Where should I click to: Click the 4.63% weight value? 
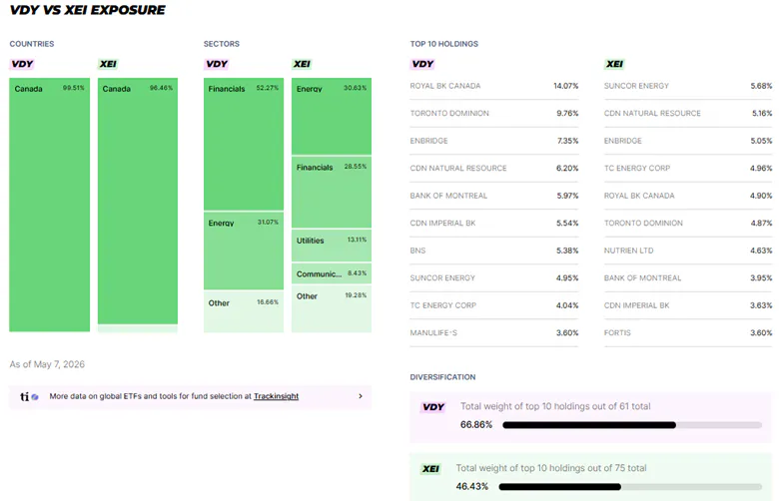(761, 250)
